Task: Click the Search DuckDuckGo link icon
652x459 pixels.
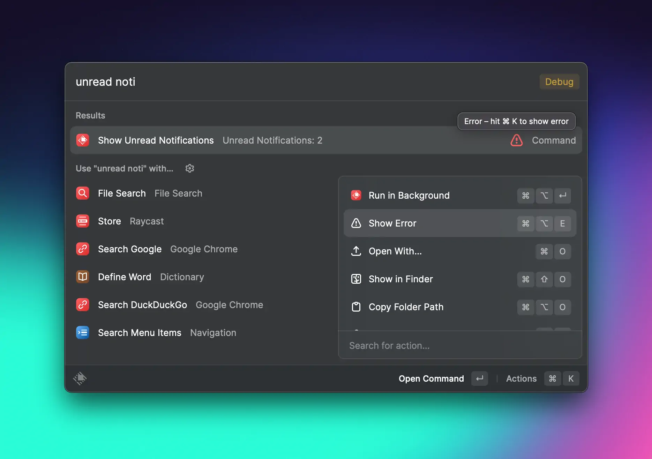Action: [x=83, y=305]
